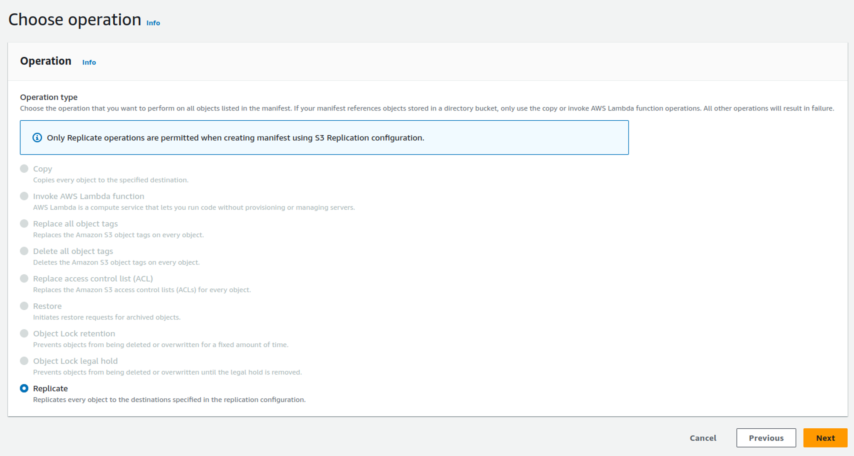Click the 'Only Replicate operations are permitted' alert text
The height and width of the screenshot is (456, 854).
pos(235,138)
